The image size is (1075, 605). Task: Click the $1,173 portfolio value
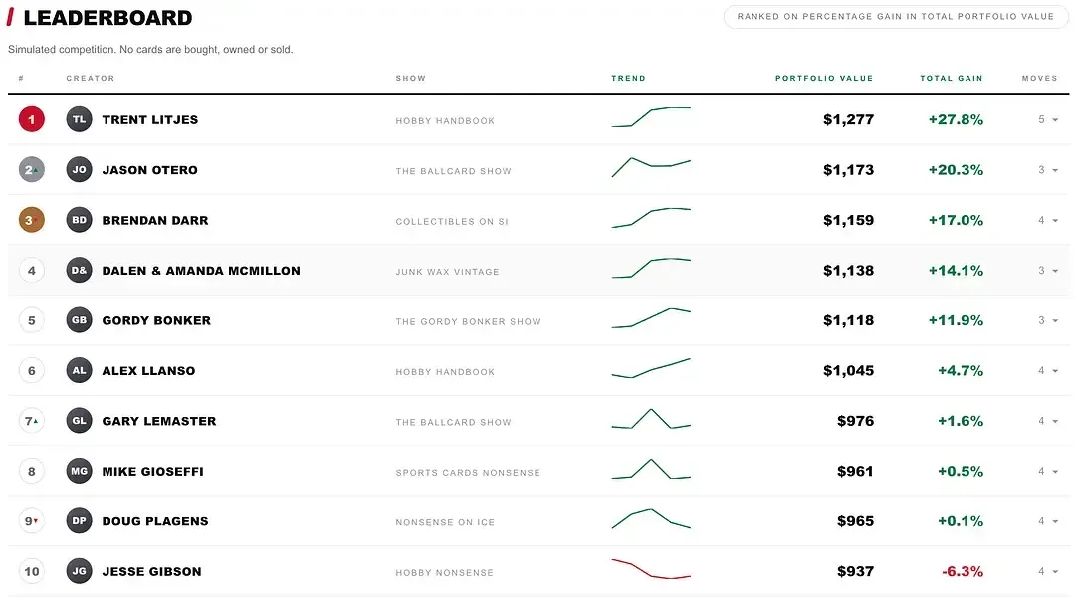849,170
